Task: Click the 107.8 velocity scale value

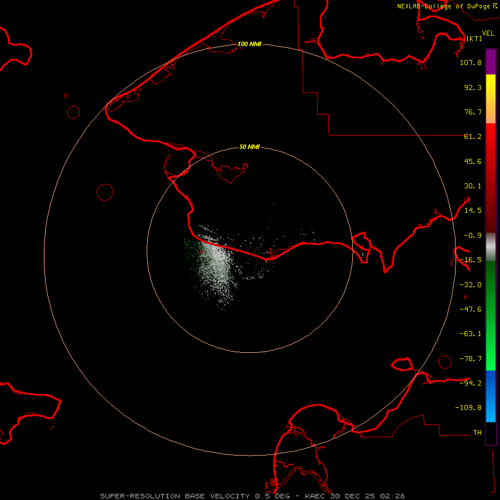Action: click(471, 62)
